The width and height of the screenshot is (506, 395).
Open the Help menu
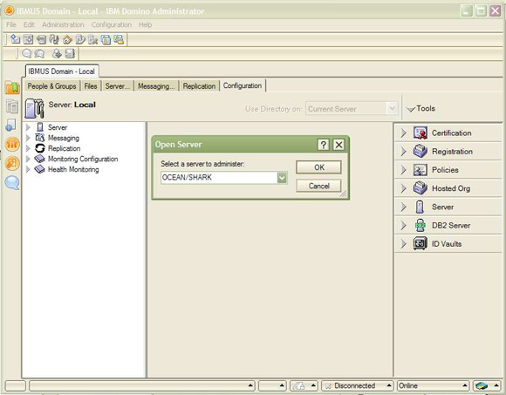145,24
